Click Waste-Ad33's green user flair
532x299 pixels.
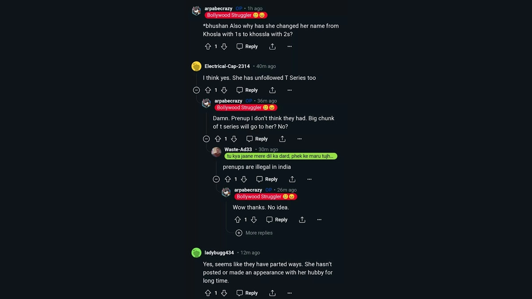click(x=281, y=156)
